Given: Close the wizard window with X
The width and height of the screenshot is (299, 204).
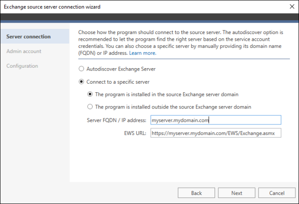Looking at the screenshot, I should (x=292, y=7).
